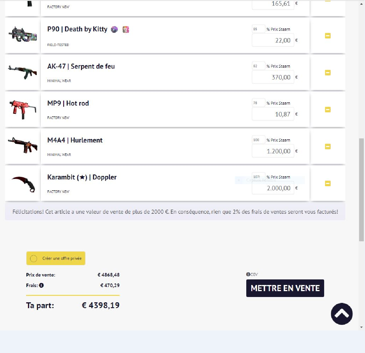Jump to top with round arrow button
This screenshot has width=365, height=353.
[x=341, y=314]
